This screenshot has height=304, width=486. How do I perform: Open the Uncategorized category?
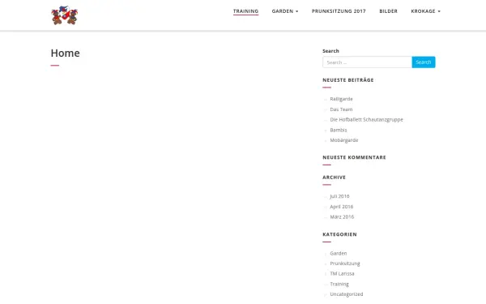pyautogui.click(x=346, y=294)
